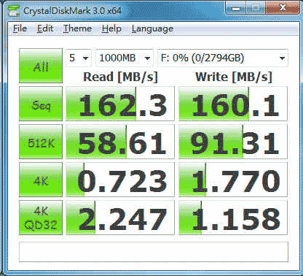
Task: Open the Language menu
Action: point(152,28)
